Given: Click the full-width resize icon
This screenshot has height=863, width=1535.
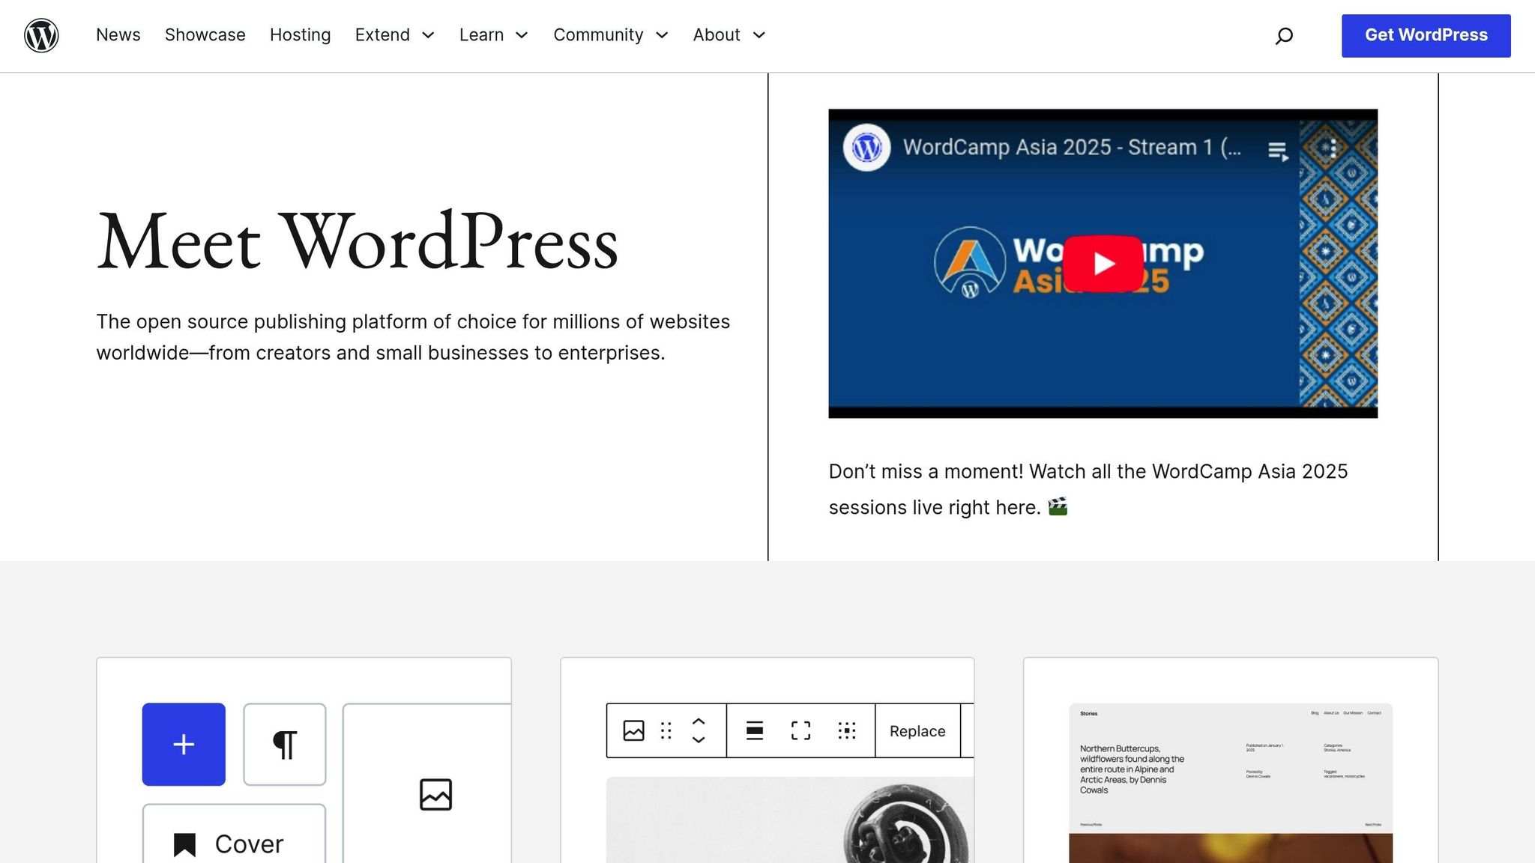Looking at the screenshot, I should click(800, 730).
